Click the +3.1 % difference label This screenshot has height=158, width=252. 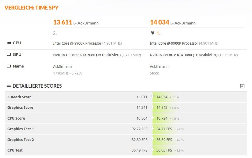point(174,97)
